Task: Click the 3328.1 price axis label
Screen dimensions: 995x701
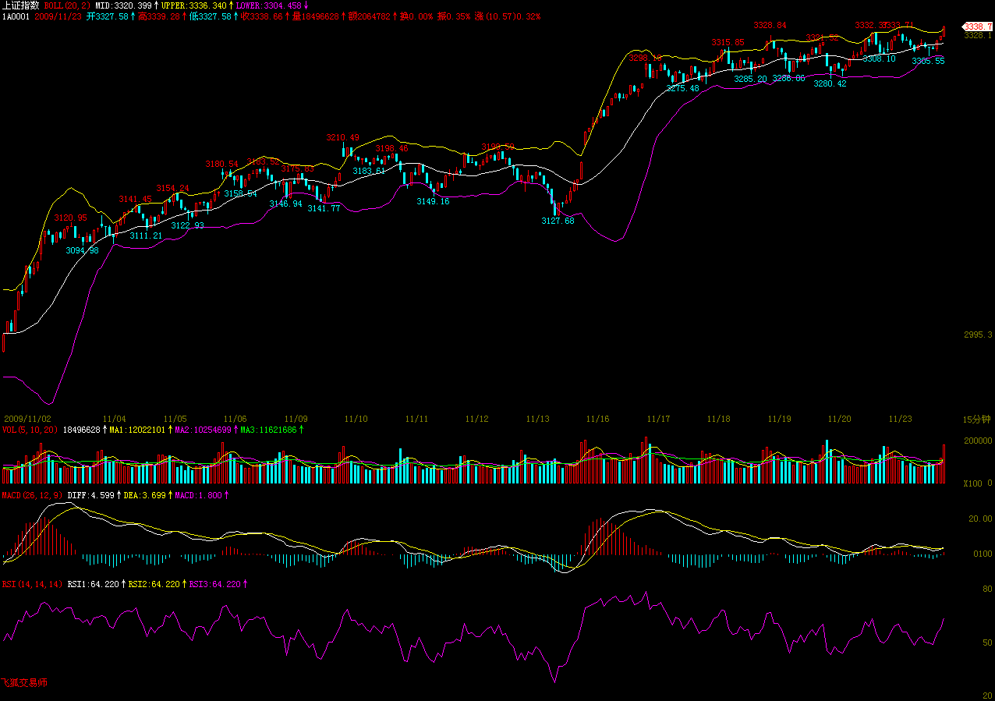Action: click(x=978, y=35)
